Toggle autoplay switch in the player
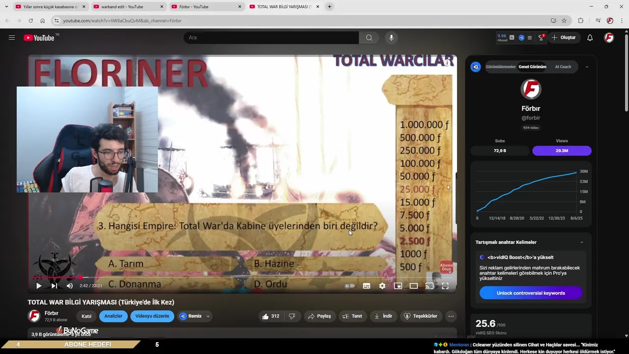 [x=349, y=286]
